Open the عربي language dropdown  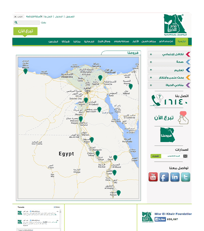tap(19, 16)
